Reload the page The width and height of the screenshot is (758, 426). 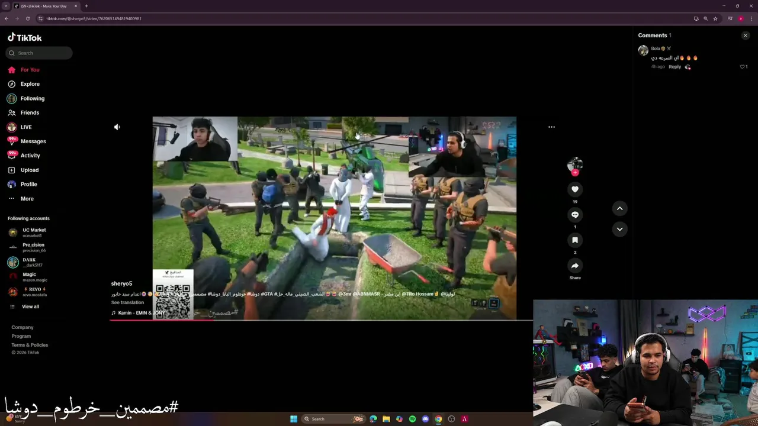coord(27,18)
